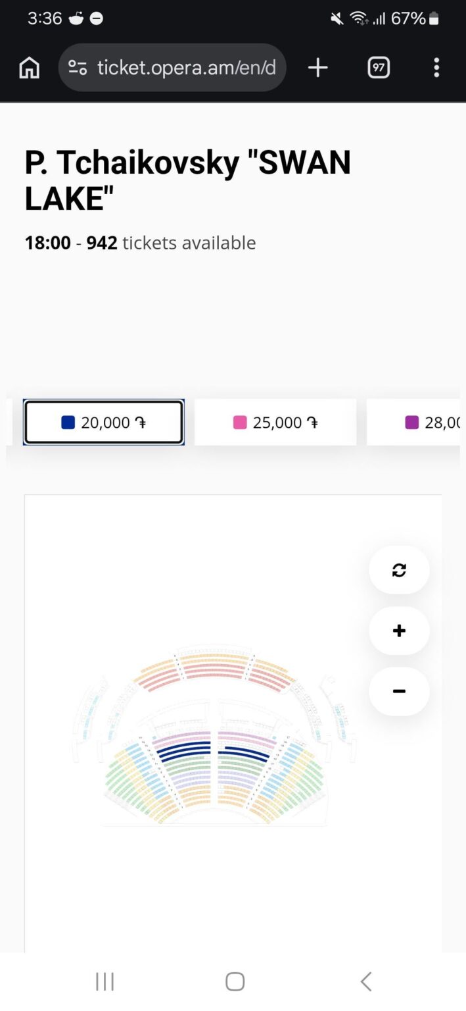Viewport: 466px width, 1011px height.
Task: Tap the site permissions icon in address bar
Action: tap(78, 67)
